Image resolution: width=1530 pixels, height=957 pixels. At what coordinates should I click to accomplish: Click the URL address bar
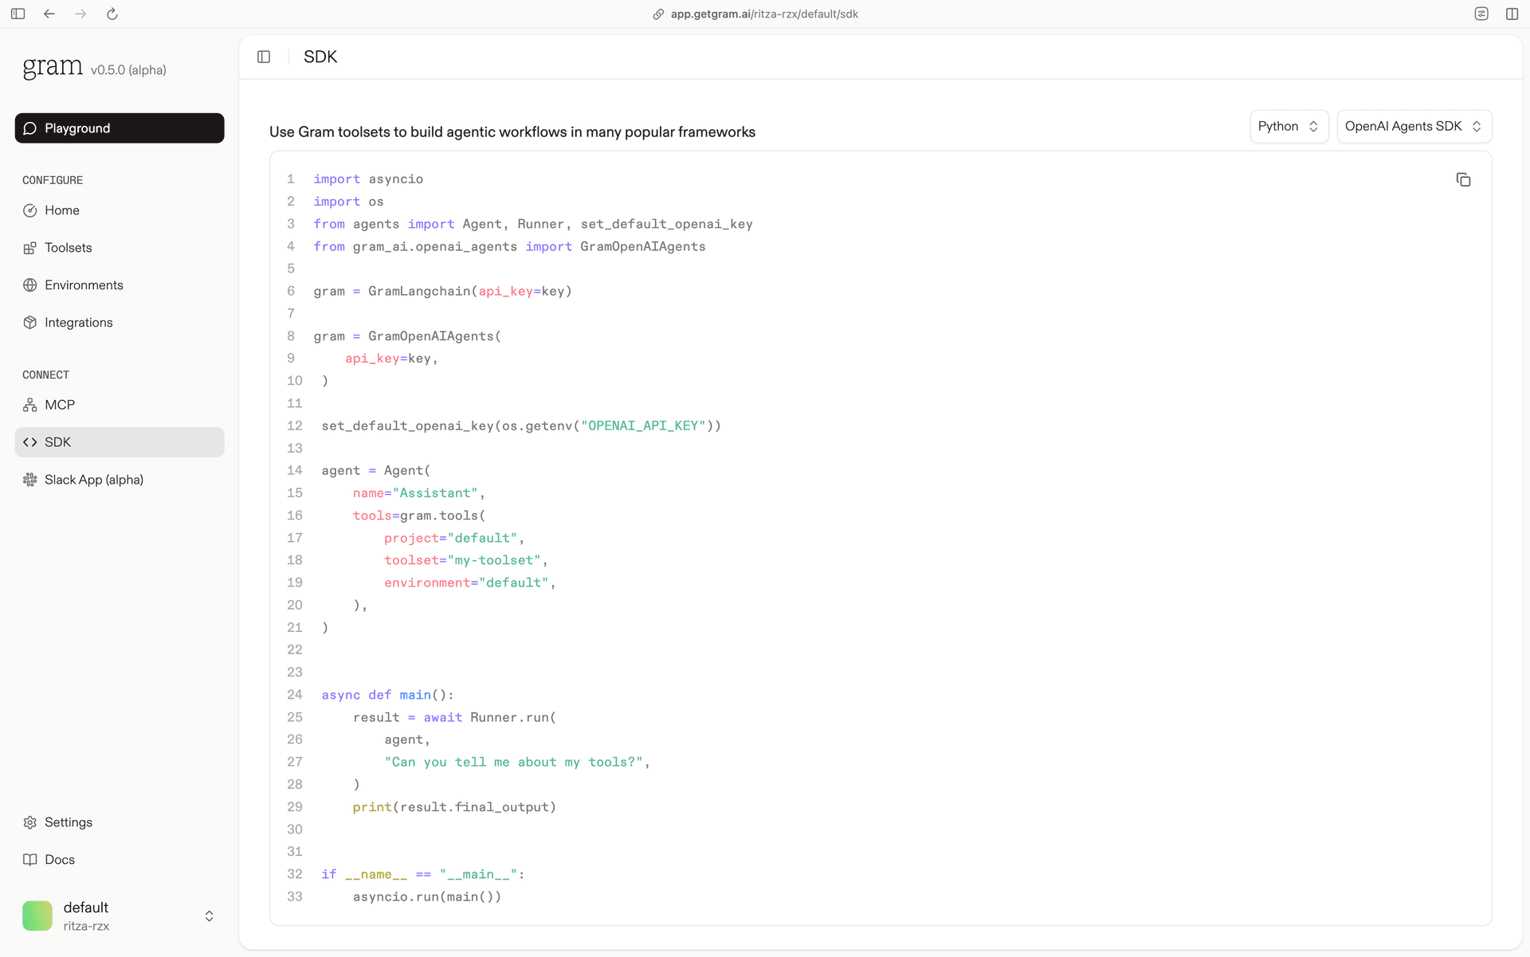pos(763,14)
